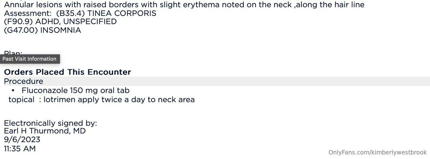Click the Procedure section header row
The width and height of the screenshot is (430, 159).
click(215, 81)
